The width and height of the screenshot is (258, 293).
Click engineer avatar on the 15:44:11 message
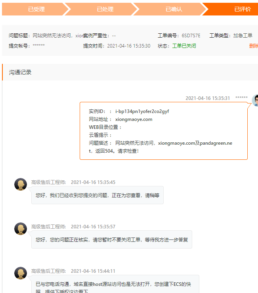click(x=21, y=273)
